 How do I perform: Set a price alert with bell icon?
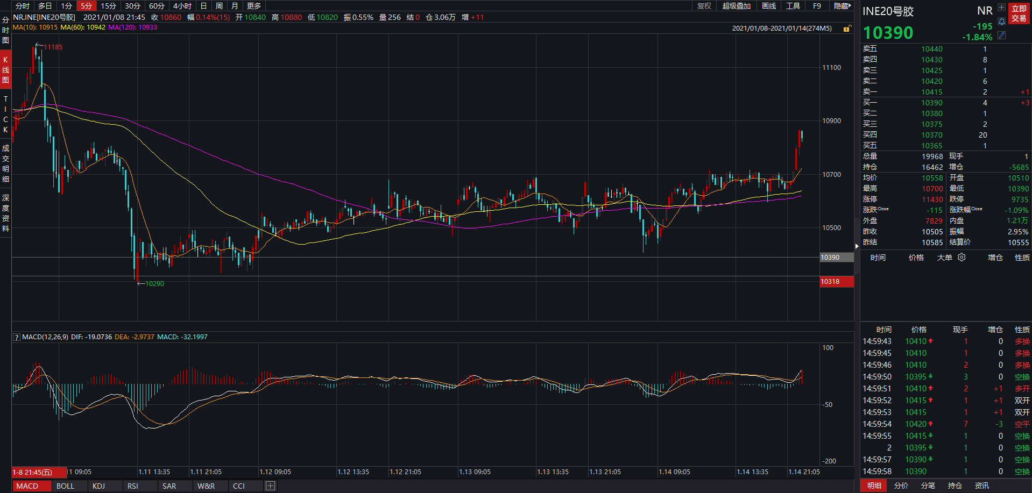[1001, 22]
